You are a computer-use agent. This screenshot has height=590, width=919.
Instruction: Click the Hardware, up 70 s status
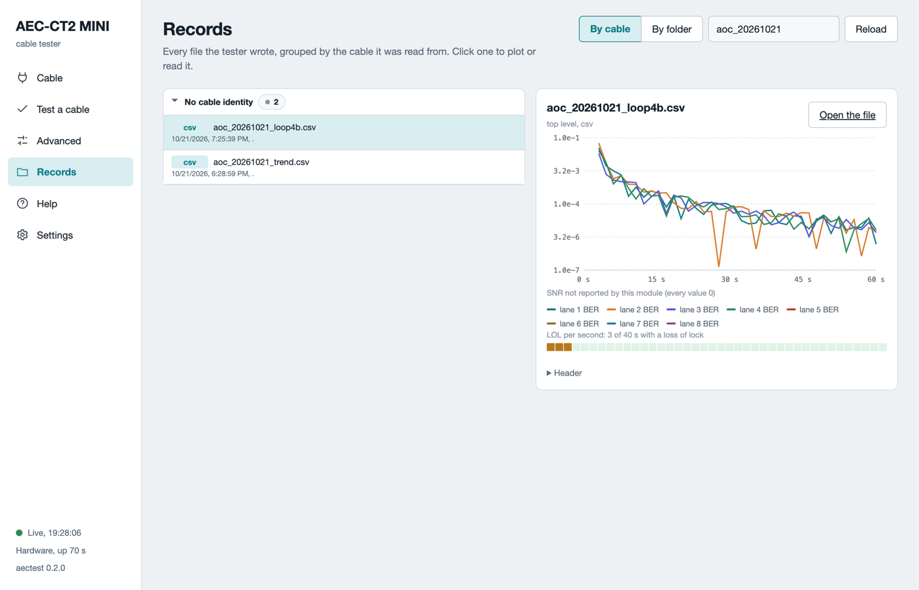click(x=51, y=551)
